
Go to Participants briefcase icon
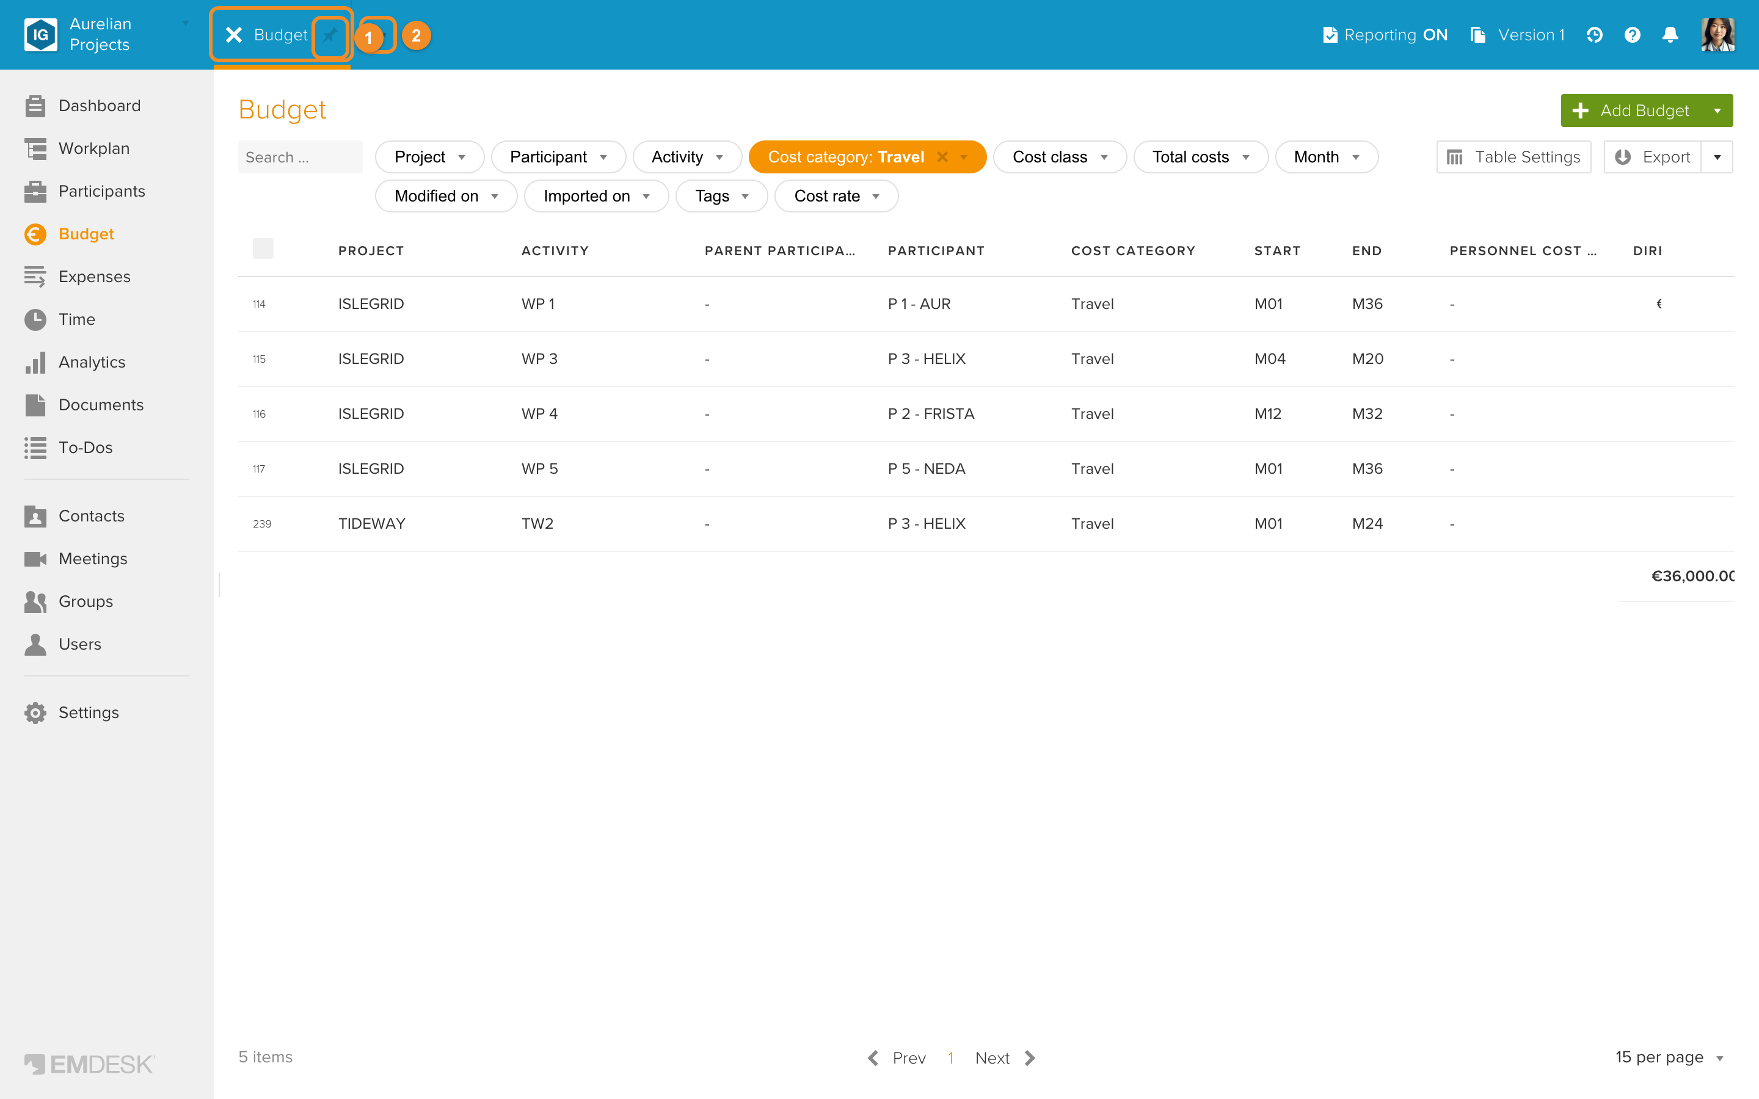pos(35,191)
